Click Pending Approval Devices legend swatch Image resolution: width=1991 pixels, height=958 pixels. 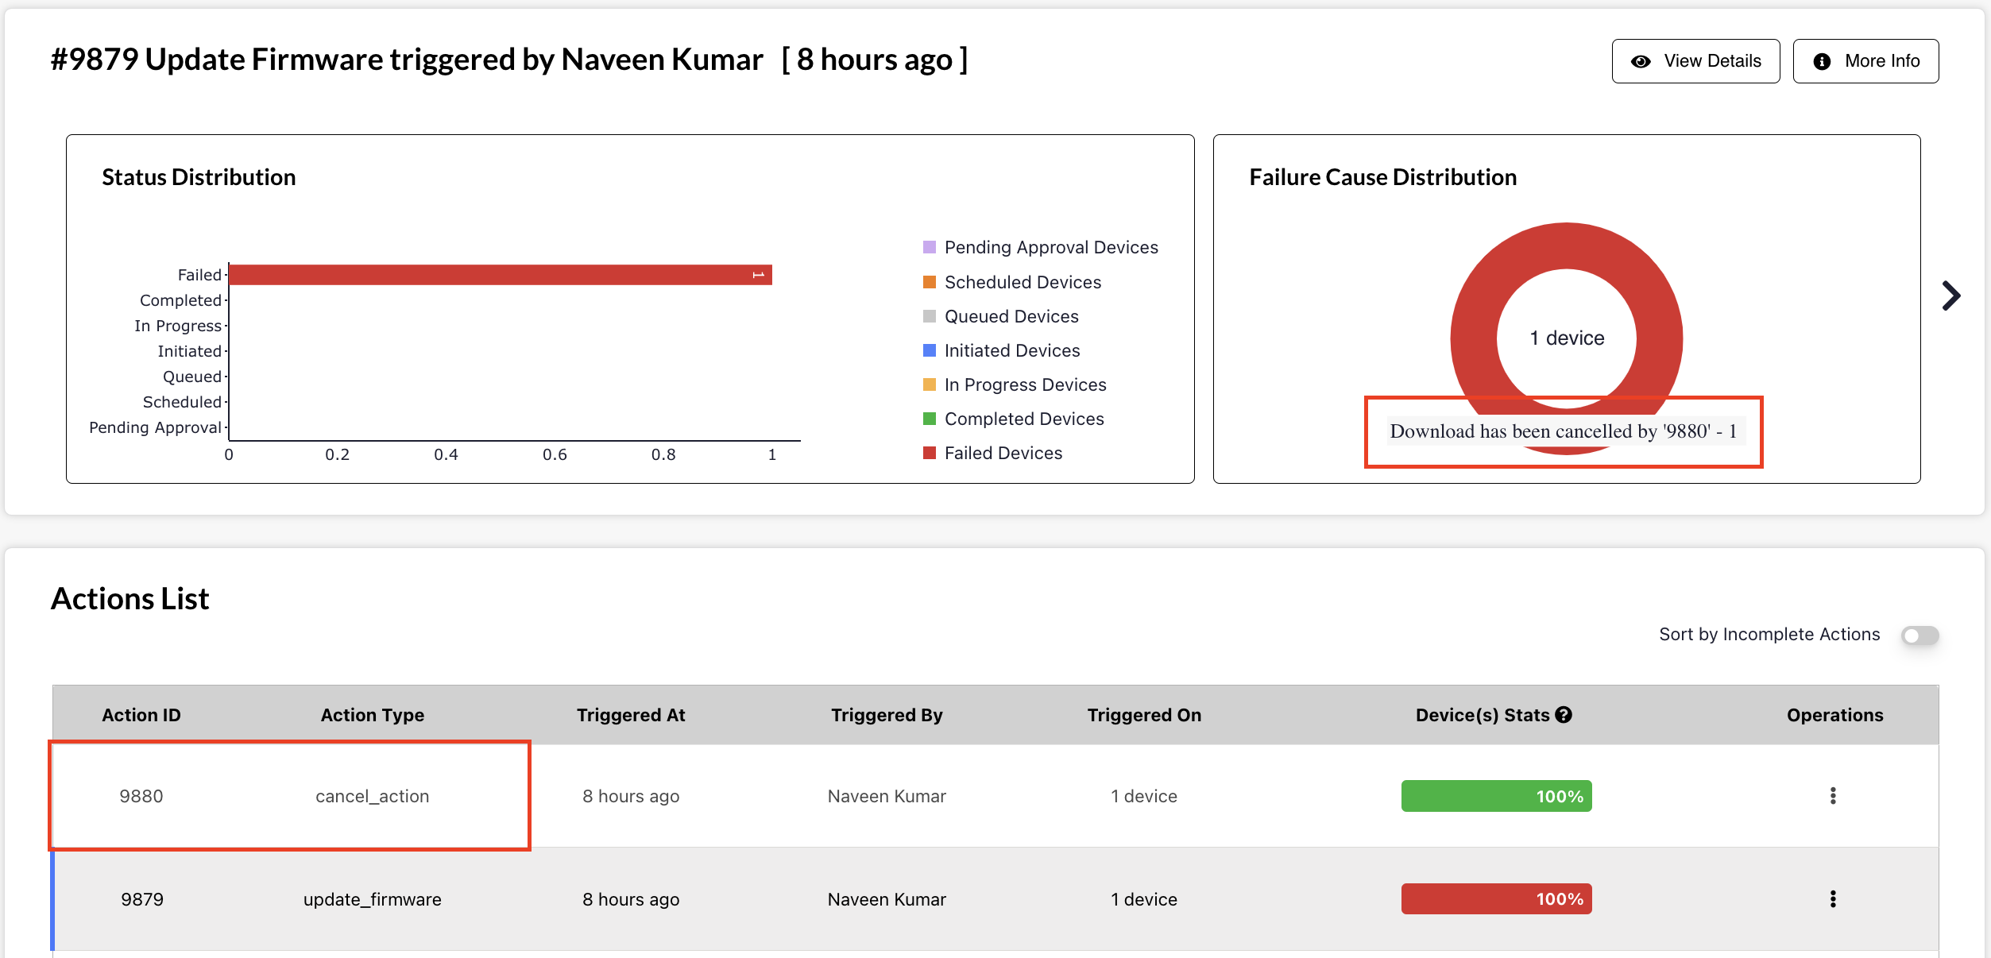929,247
